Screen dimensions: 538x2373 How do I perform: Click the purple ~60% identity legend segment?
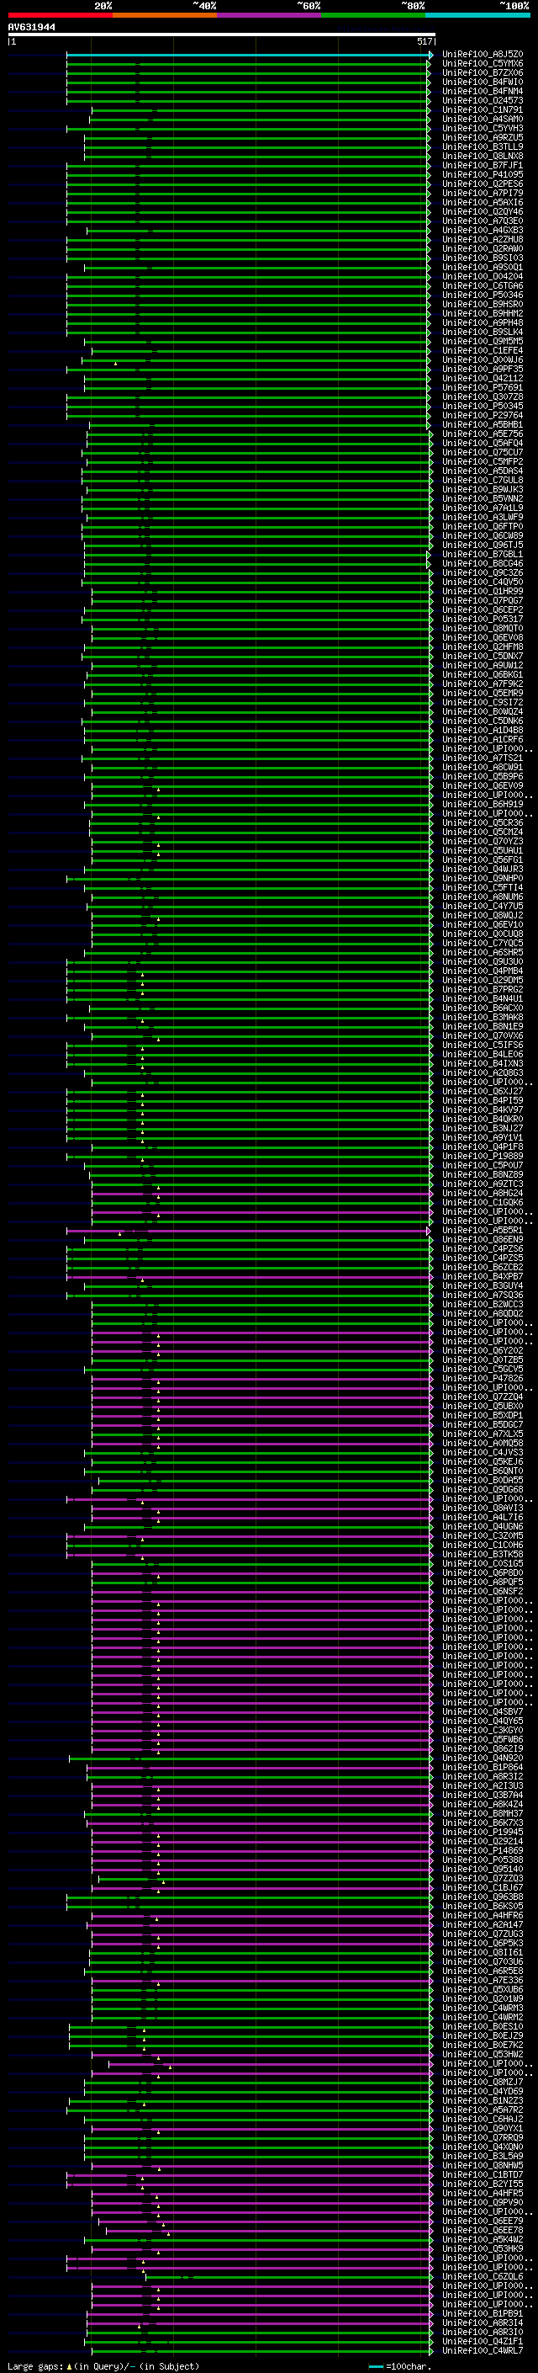268,15
